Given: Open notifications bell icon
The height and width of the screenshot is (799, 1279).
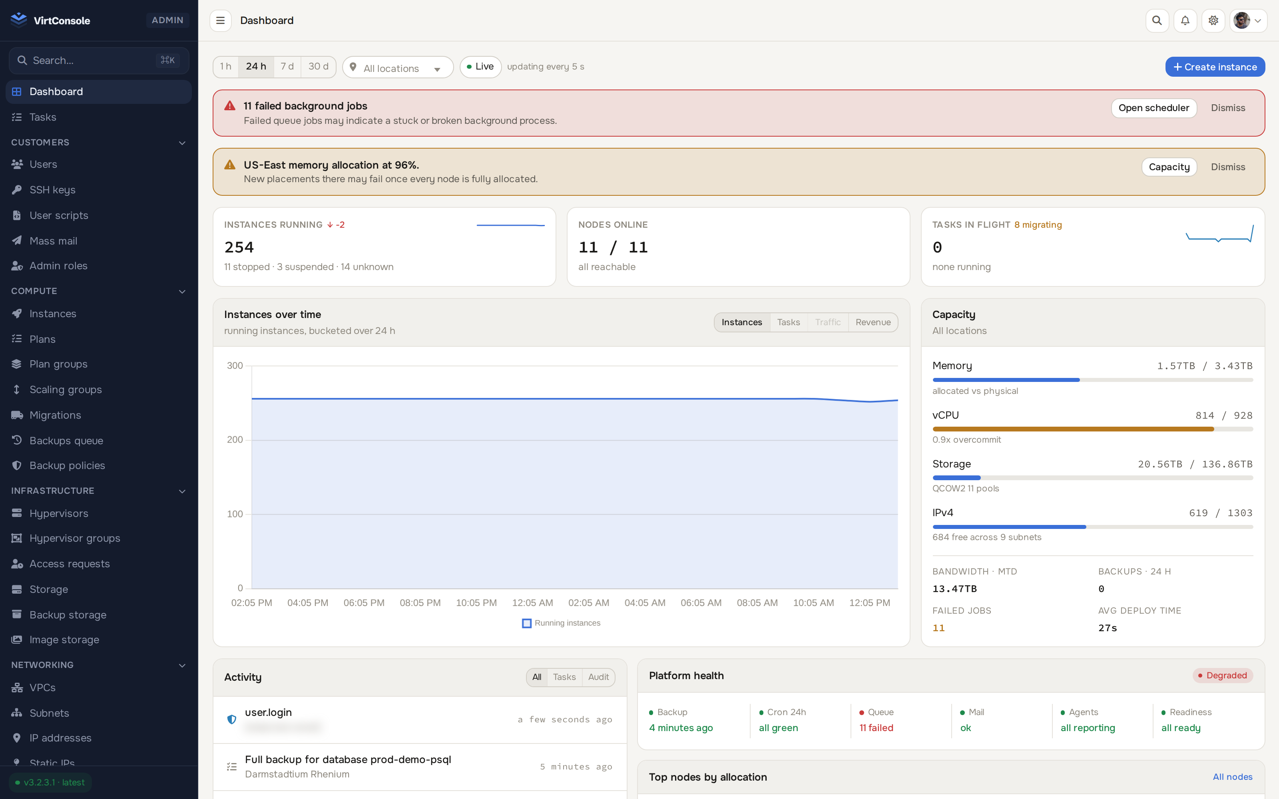Looking at the screenshot, I should (1185, 21).
